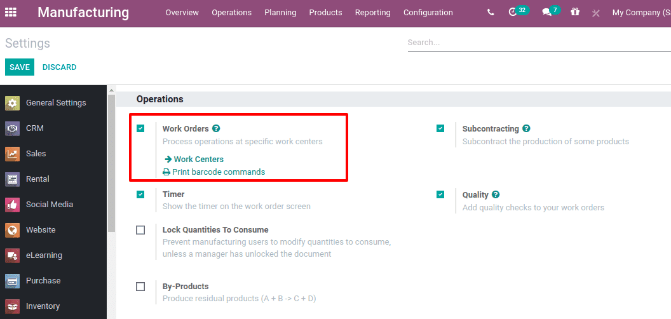
Task: Open the Products menu
Action: pyautogui.click(x=326, y=13)
